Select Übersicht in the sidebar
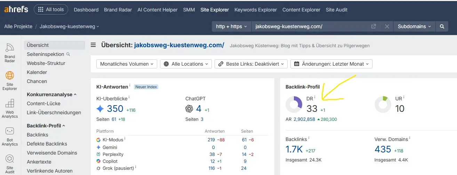The width and height of the screenshot is (457, 175). (x=55, y=45)
